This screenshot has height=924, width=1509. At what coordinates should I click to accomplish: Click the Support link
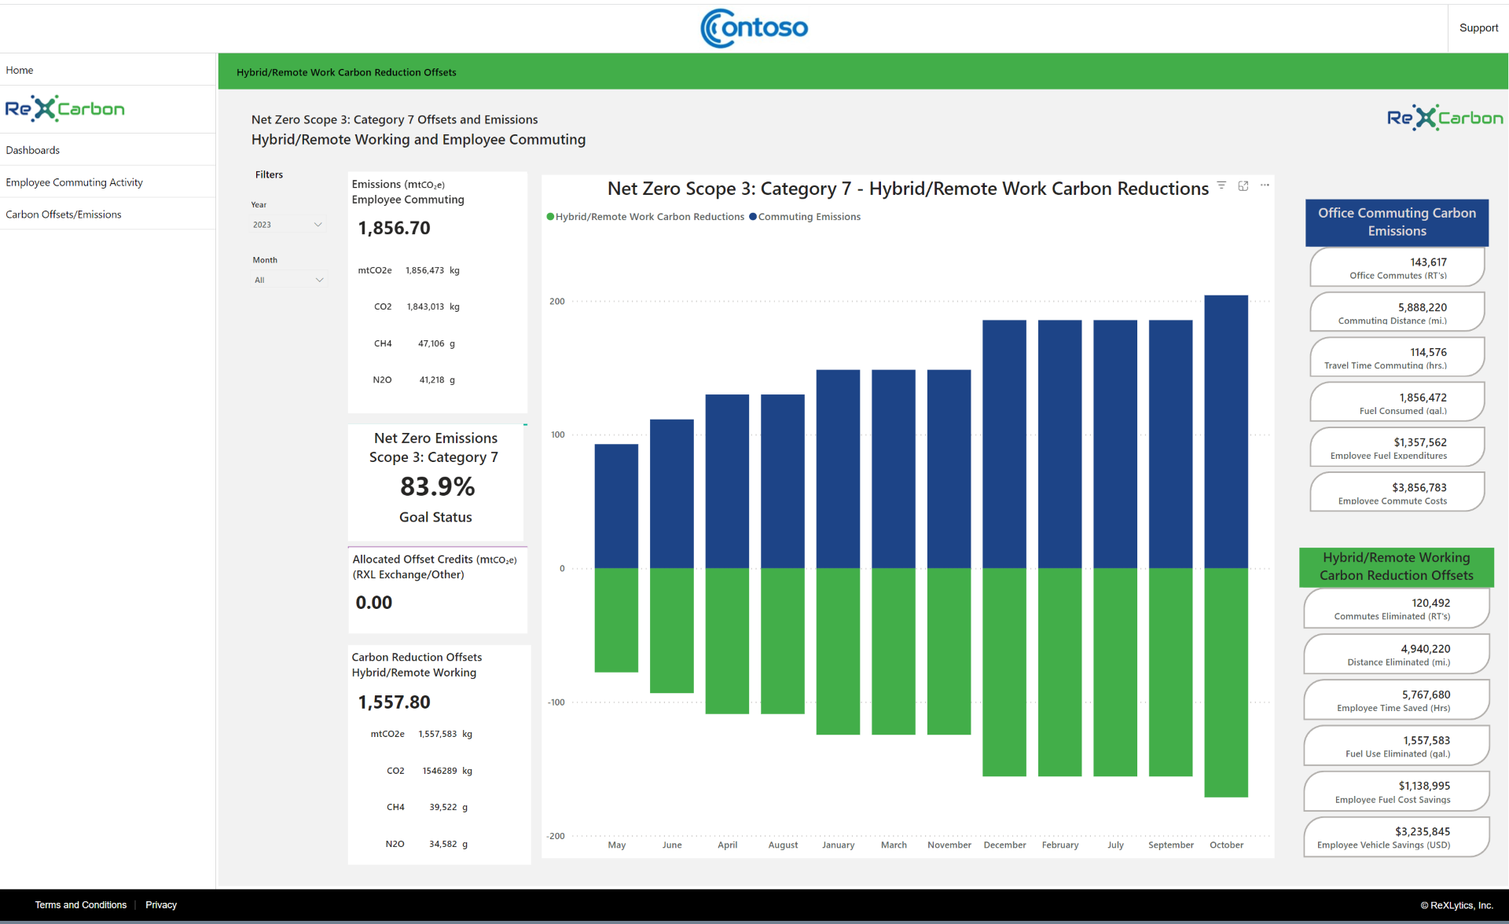1478,27
